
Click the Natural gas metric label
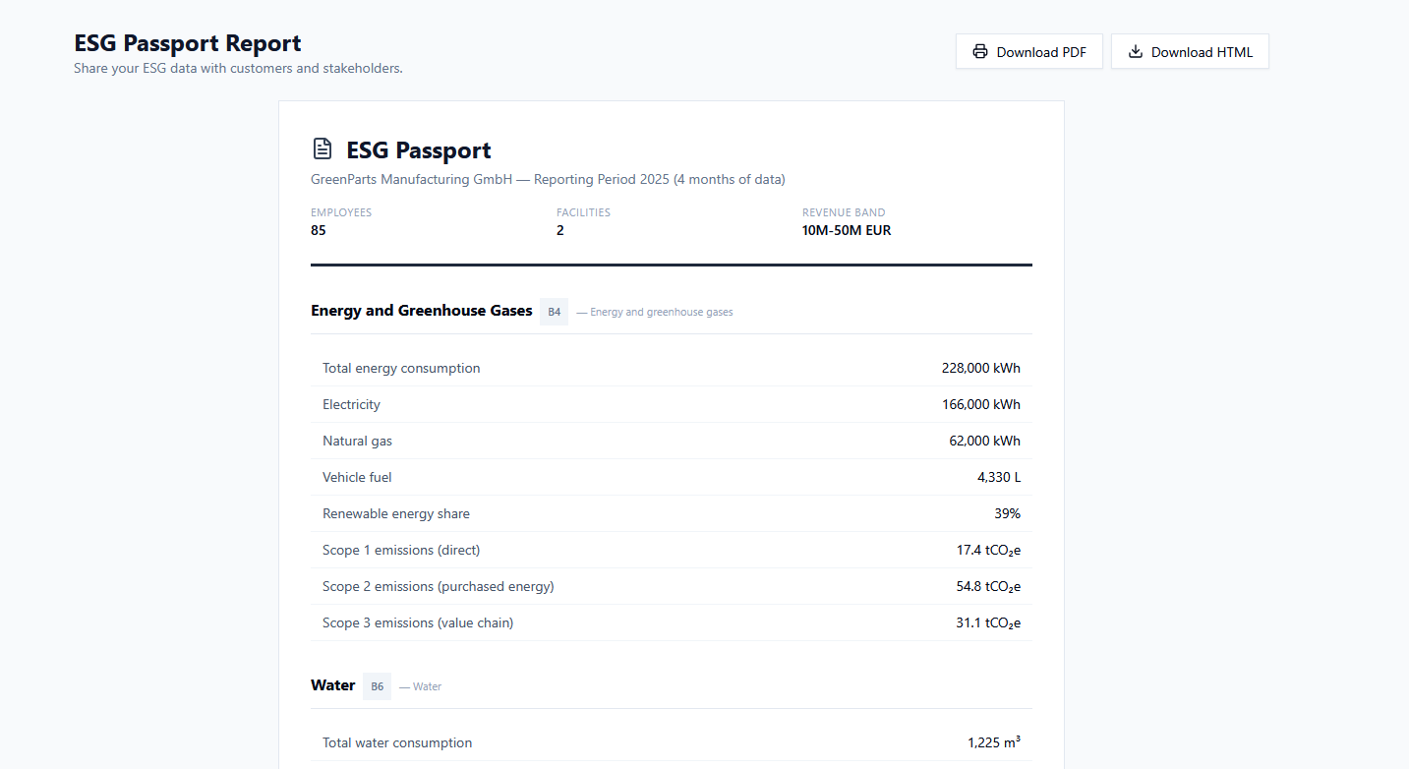point(357,441)
